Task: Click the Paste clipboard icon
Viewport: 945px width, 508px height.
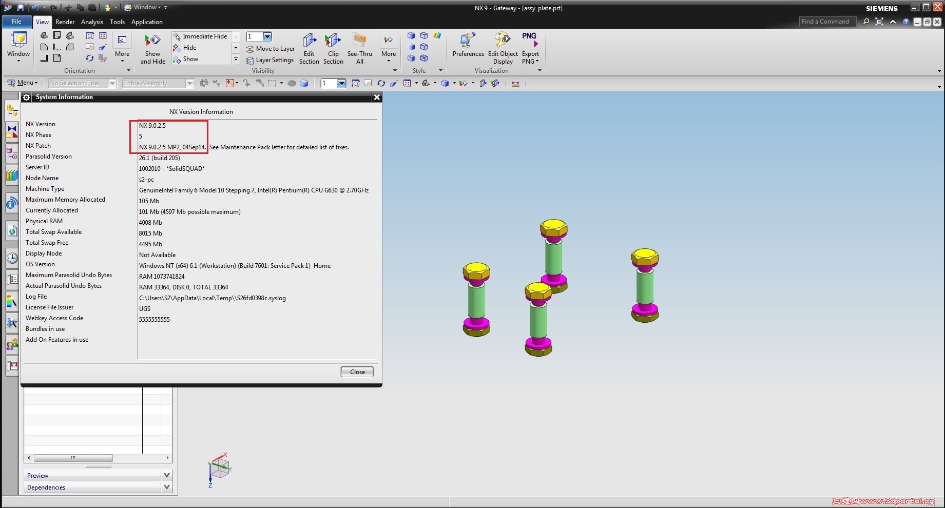Action: pos(92,8)
